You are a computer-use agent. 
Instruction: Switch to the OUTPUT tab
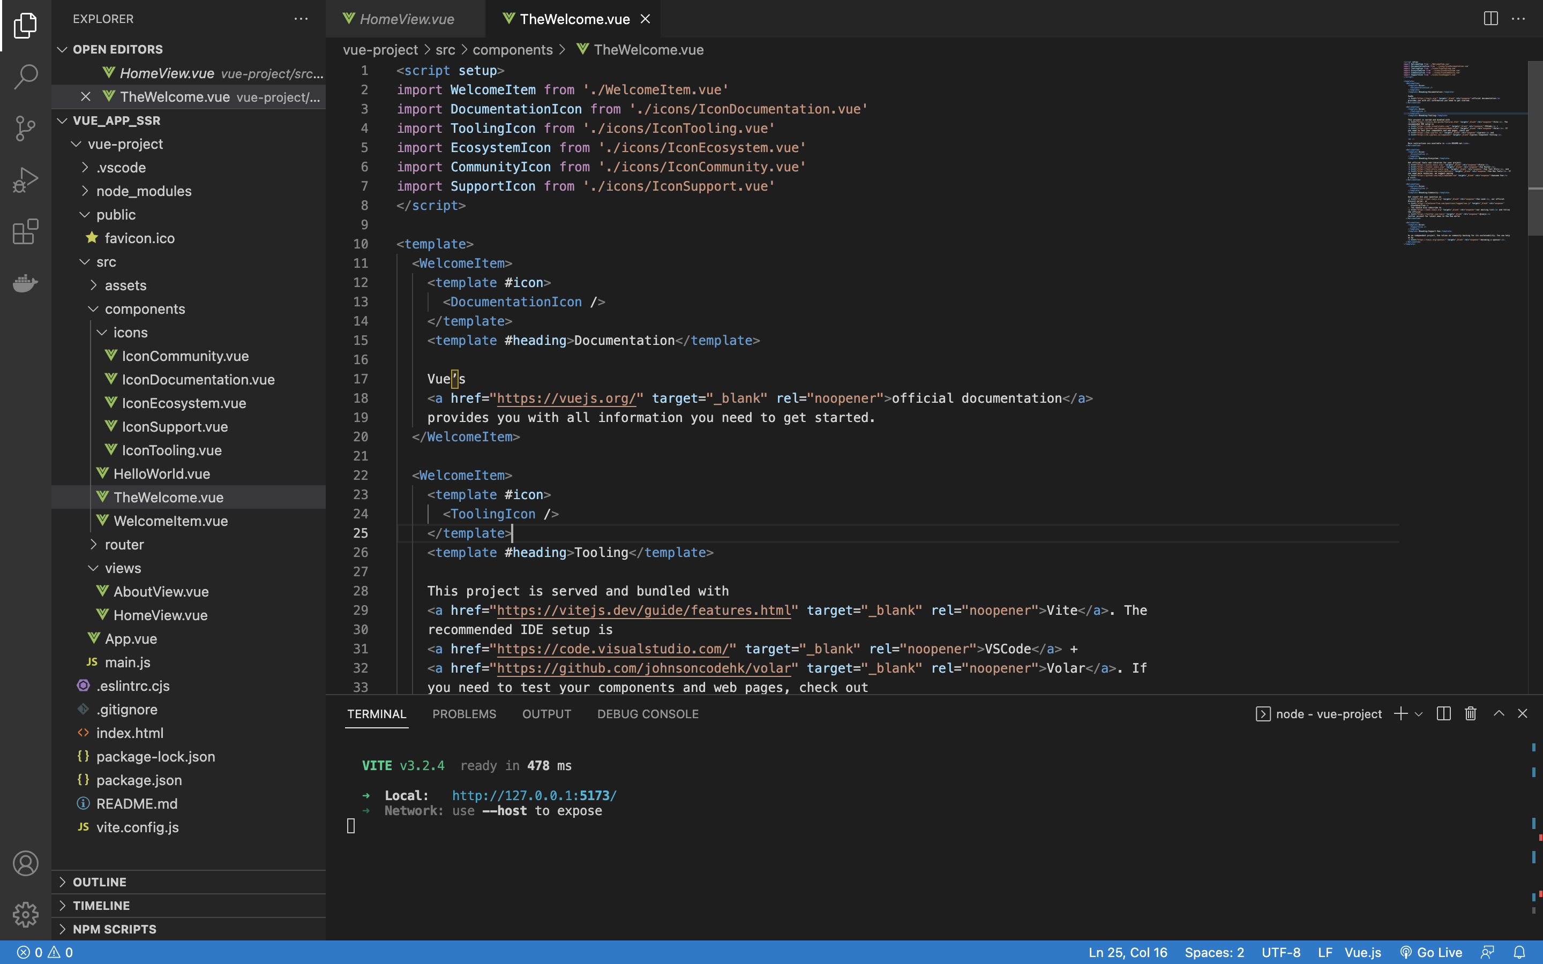point(546,714)
